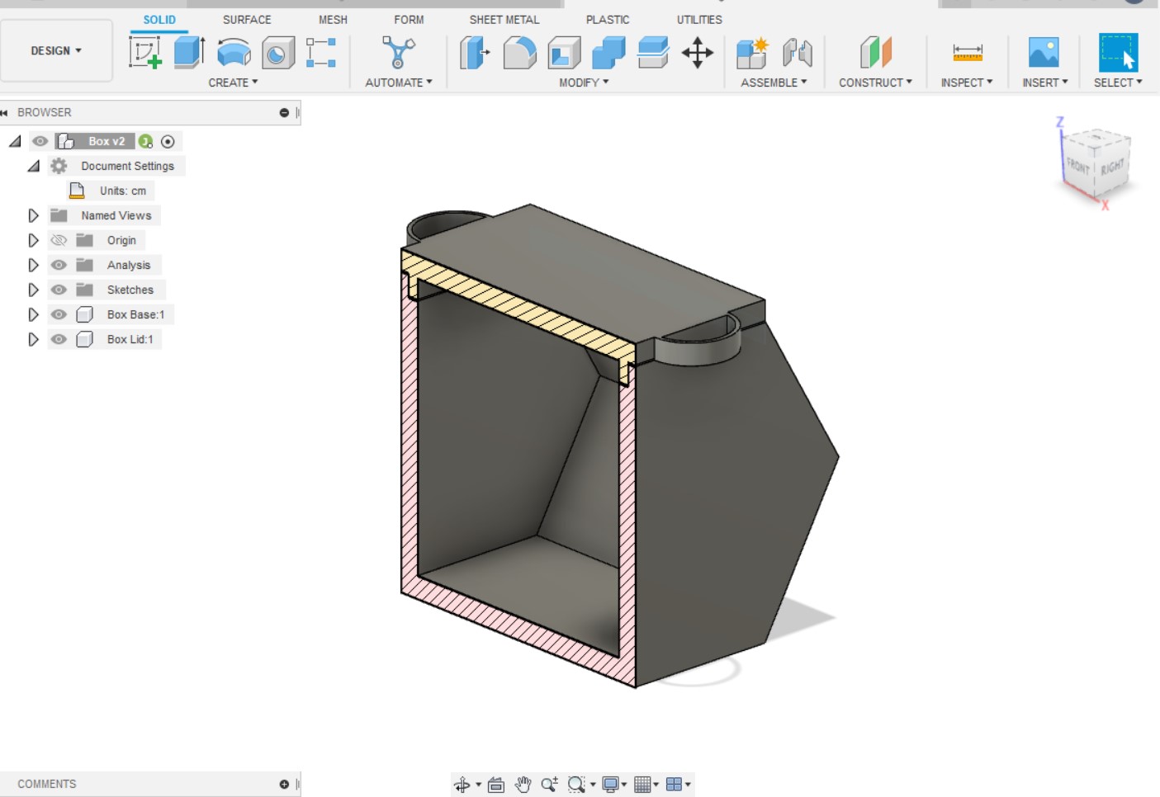Screen dimensions: 1160x797
Task: Activate the Extrude tool
Action: (188, 52)
